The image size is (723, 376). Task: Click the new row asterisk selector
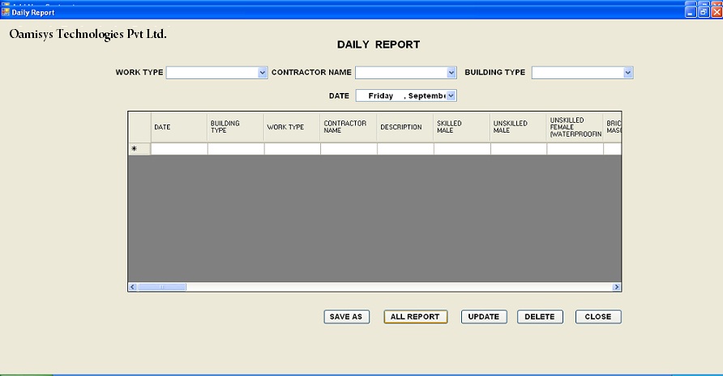139,149
